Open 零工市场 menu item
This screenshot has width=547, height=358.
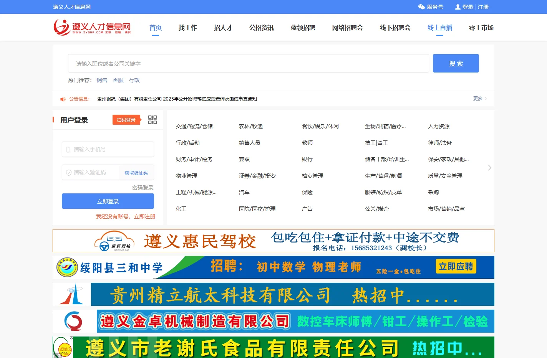(x=481, y=28)
